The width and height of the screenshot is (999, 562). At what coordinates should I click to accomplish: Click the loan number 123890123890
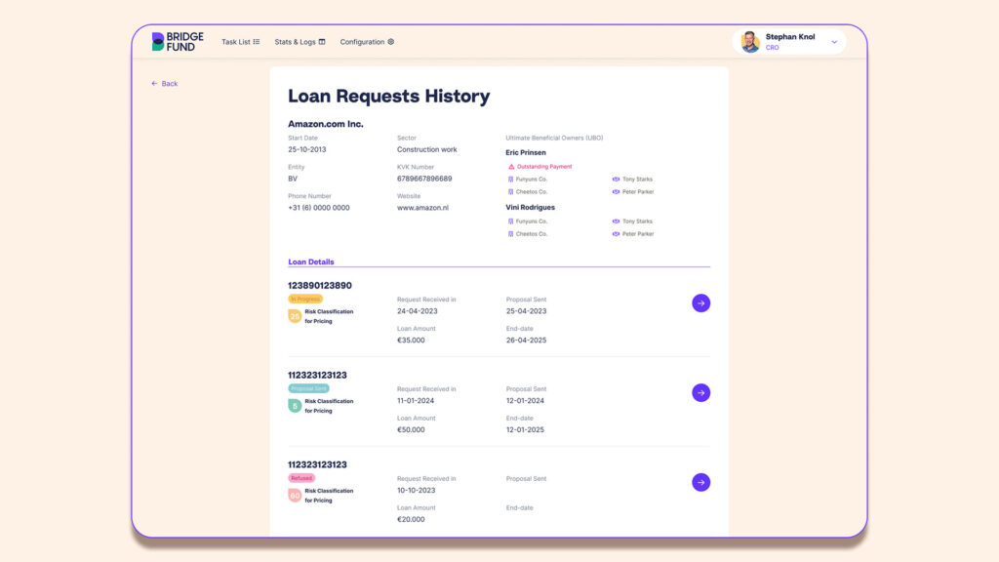pyautogui.click(x=320, y=286)
